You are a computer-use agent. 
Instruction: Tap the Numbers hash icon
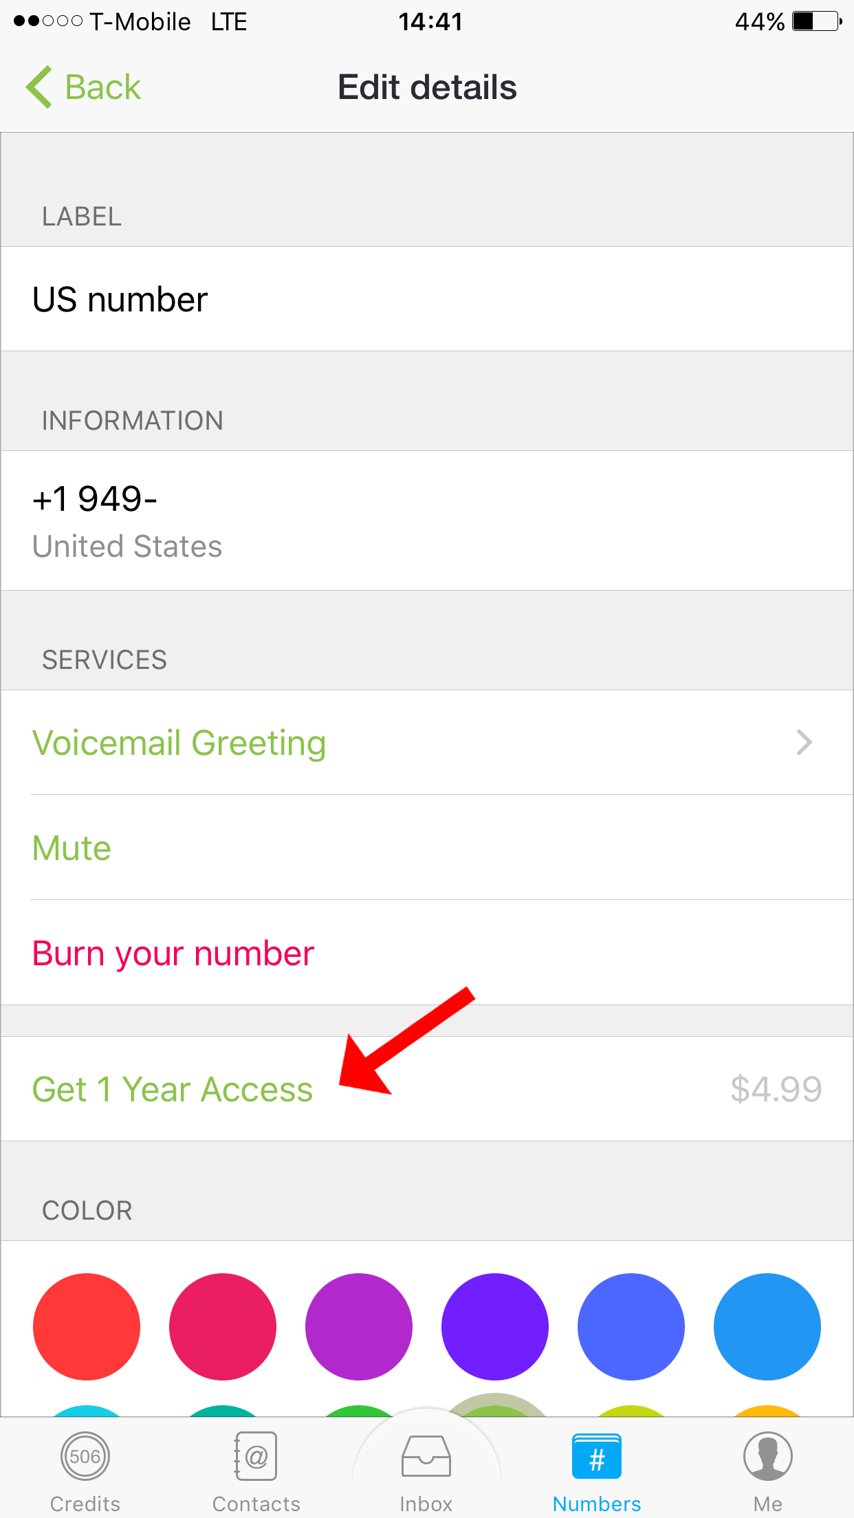pyautogui.click(x=597, y=1456)
